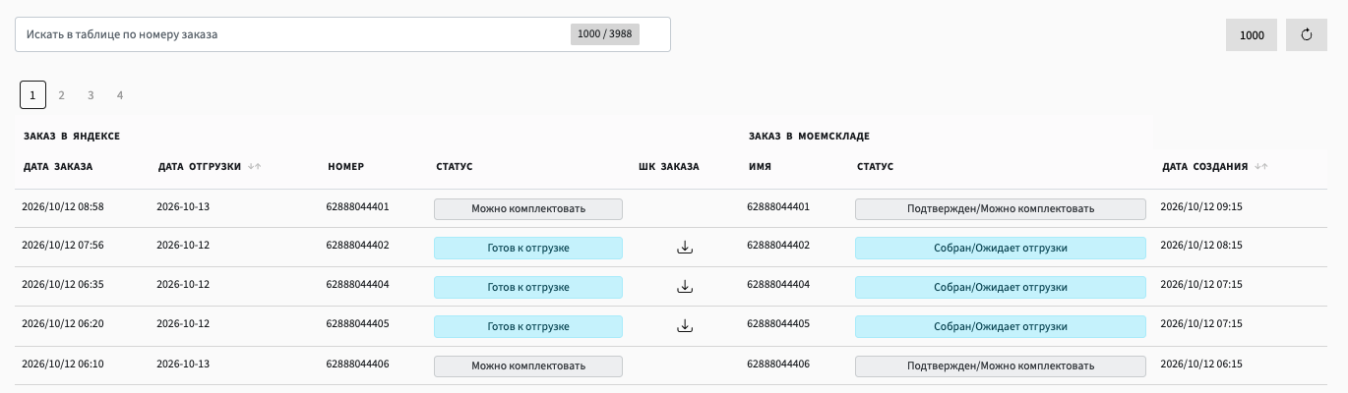Select shipment date of order 62888044406
Viewport: 1348px width, 393px height.
pos(184,365)
